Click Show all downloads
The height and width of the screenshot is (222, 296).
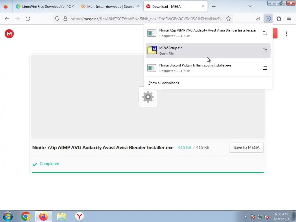click(x=164, y=83)
